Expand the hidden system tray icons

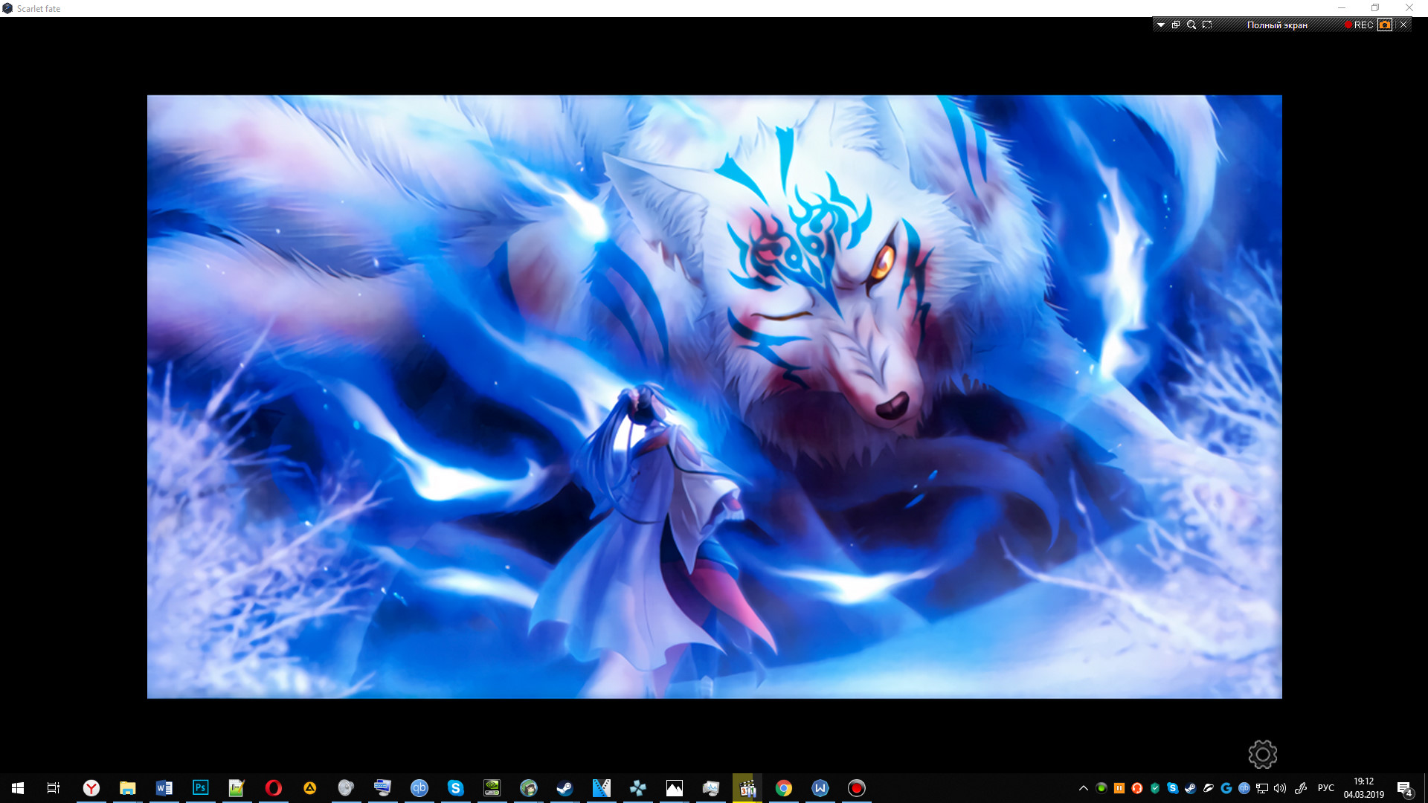click(x=1084, y=788)
